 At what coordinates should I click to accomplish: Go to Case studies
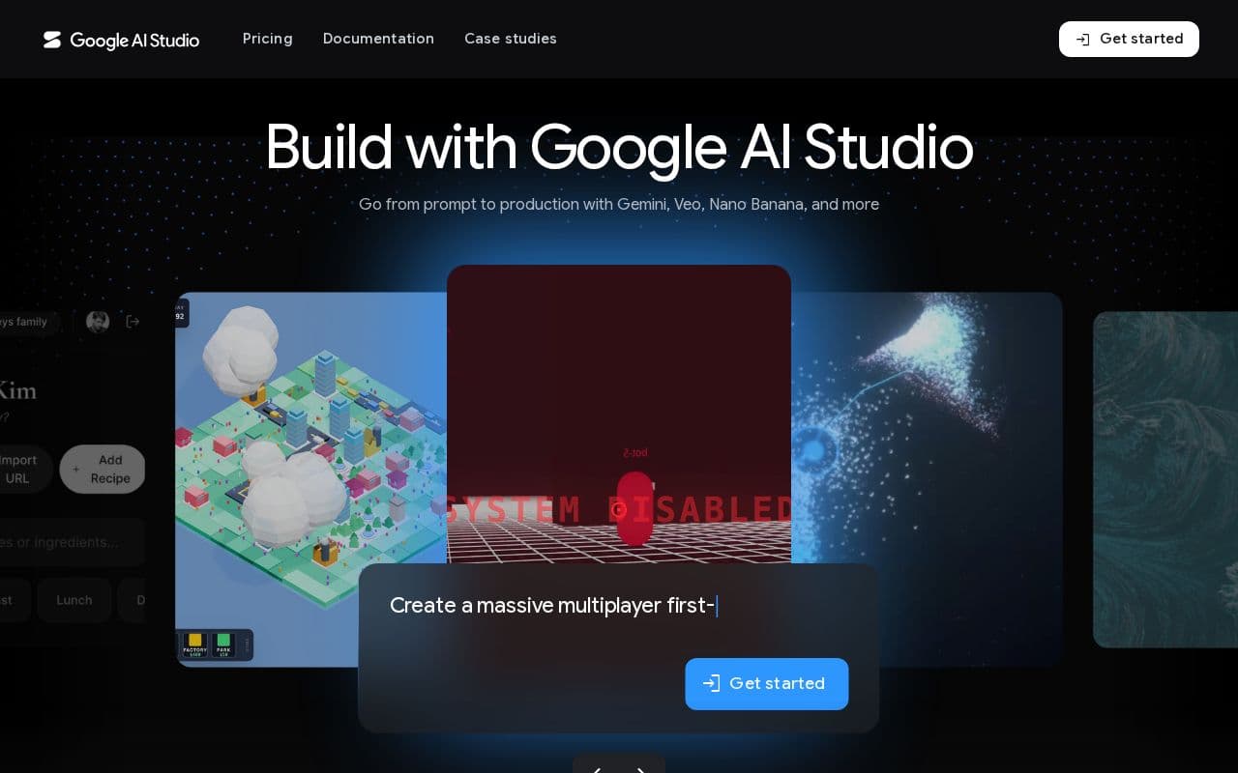511,39
